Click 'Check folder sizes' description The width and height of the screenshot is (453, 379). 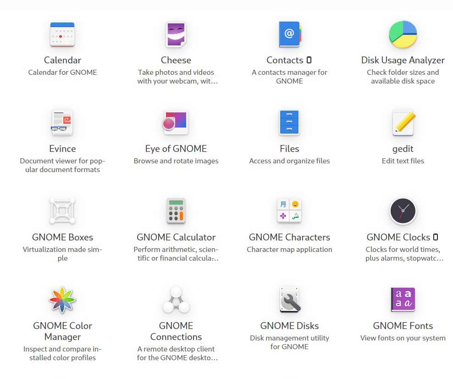point(403,77)
